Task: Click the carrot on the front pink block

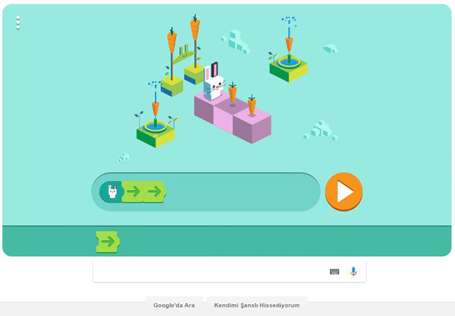Action: pos(252,105)
